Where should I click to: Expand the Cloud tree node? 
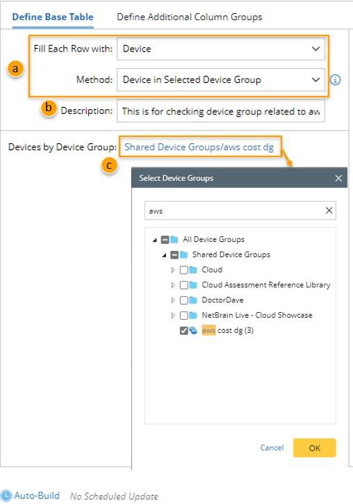[x=173, y=270]
